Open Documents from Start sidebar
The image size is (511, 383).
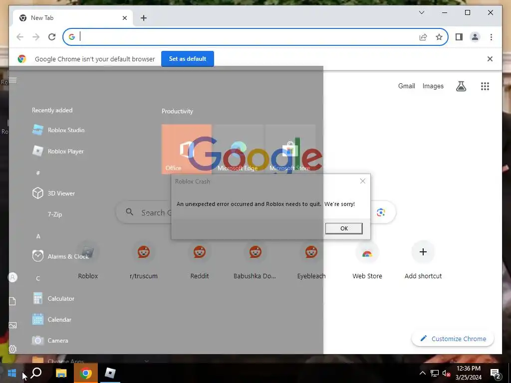(12, 301)
